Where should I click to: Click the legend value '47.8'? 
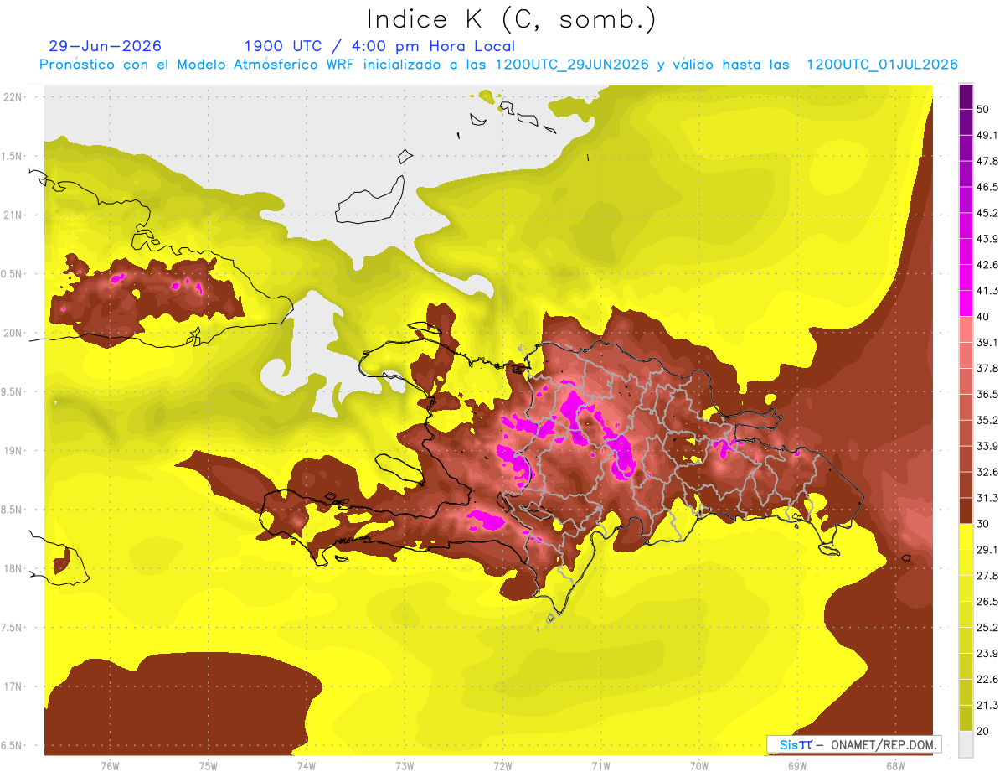coord(987,162)
